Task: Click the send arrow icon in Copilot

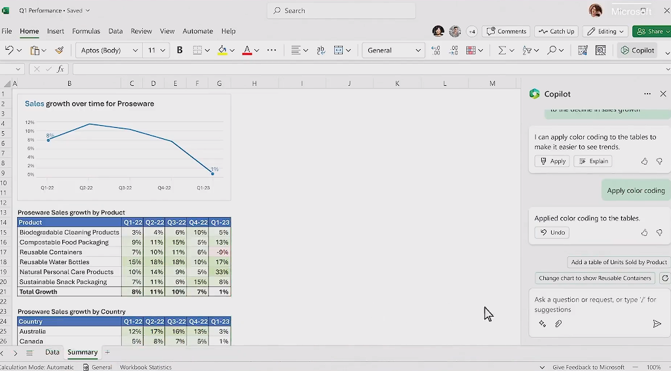Action: click(657, 324)
